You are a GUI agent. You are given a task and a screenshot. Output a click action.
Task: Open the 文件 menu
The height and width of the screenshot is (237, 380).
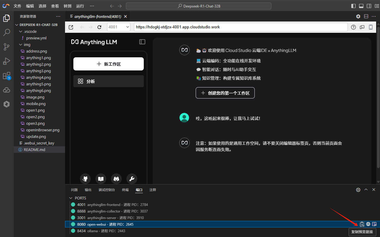point(18,6)
